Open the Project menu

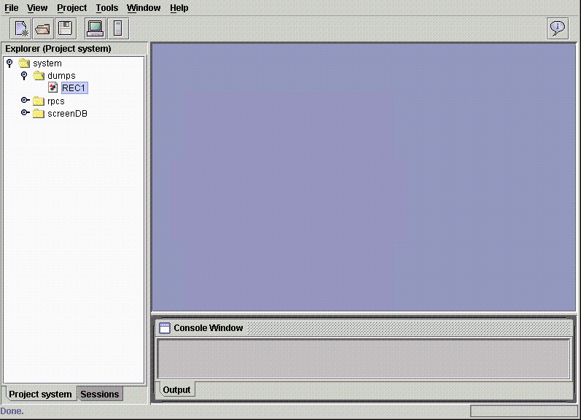click(72, 8)
